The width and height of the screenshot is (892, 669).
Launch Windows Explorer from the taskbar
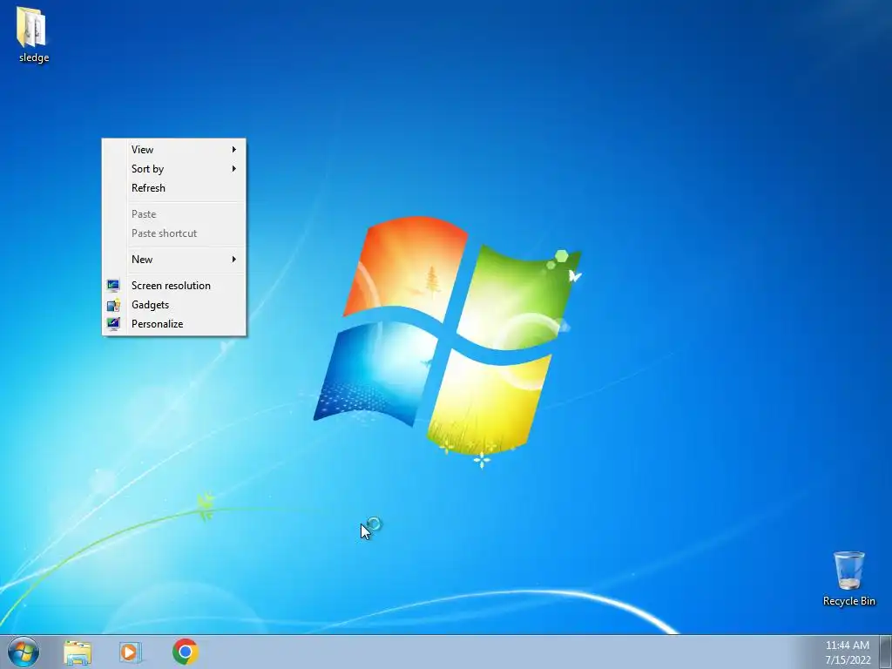tap(78, 652)
